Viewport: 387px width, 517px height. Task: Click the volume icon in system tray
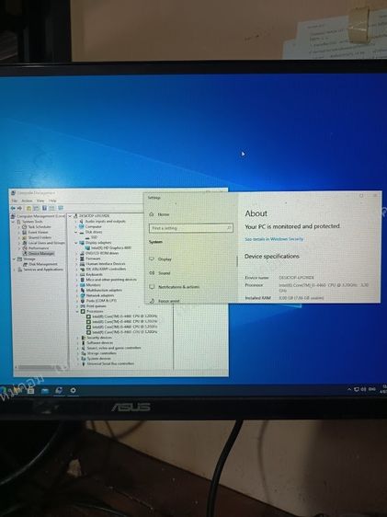coord(364,389)
